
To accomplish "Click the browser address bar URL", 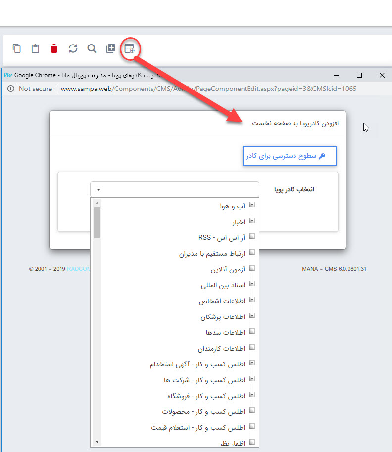I will (x=208, y=89).
